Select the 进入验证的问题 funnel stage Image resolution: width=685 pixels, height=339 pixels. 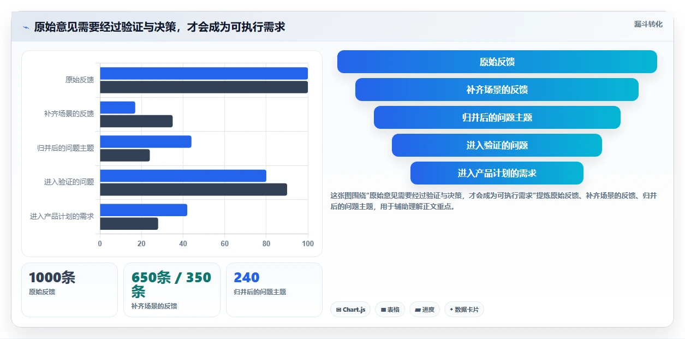tap(497, 145)
